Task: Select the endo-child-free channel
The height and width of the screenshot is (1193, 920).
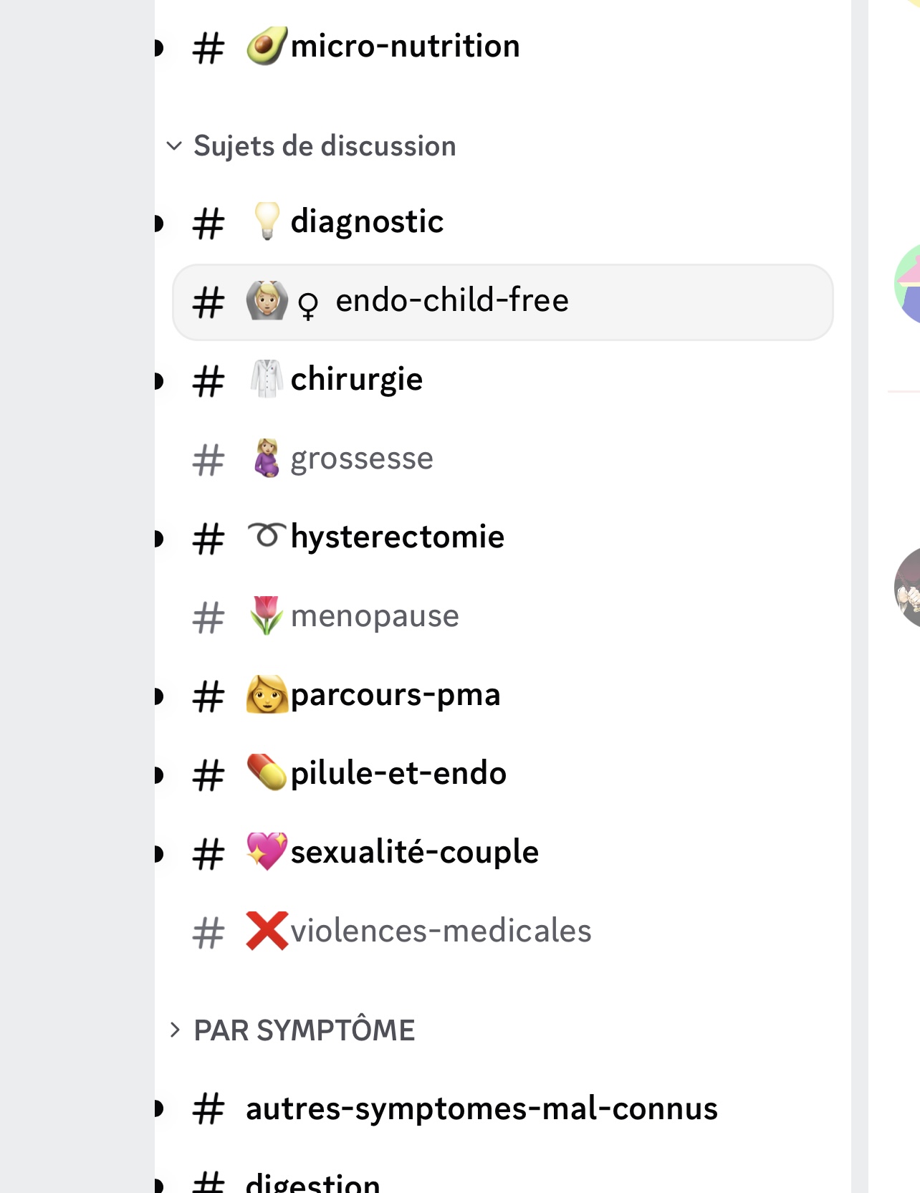Action: click(503, 302)
